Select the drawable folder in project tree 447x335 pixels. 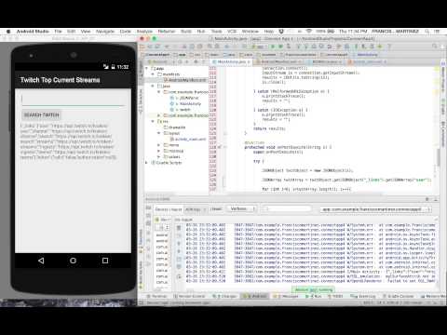tap(175, 127)
